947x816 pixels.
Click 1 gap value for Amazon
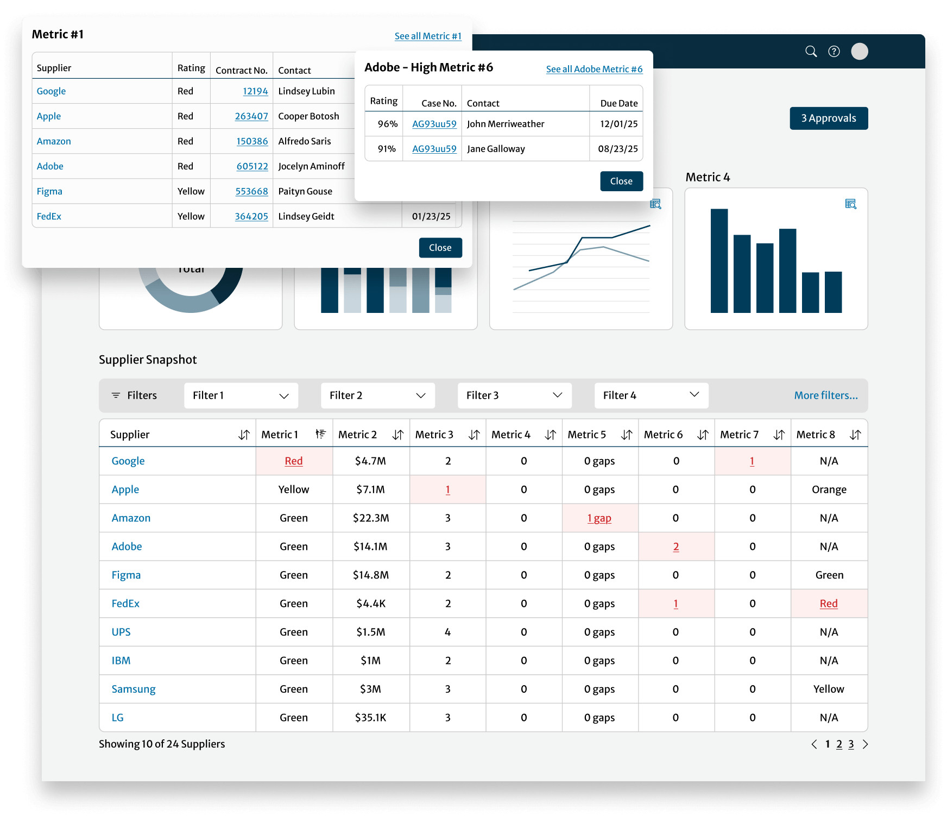[x=599, y=518]
